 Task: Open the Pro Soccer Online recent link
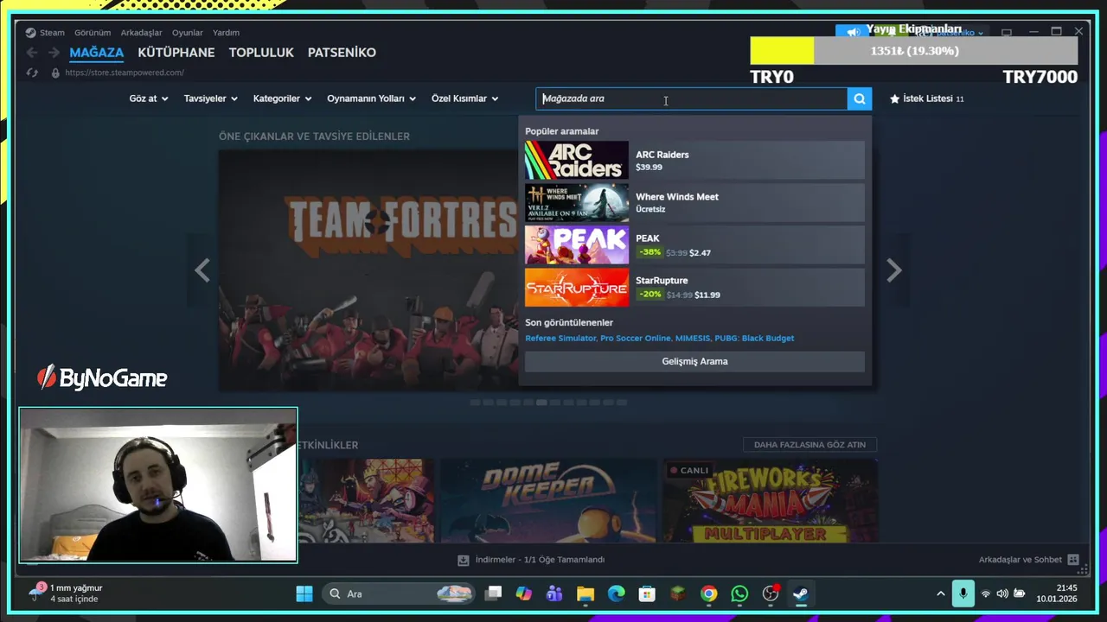[x=636, y=339]
